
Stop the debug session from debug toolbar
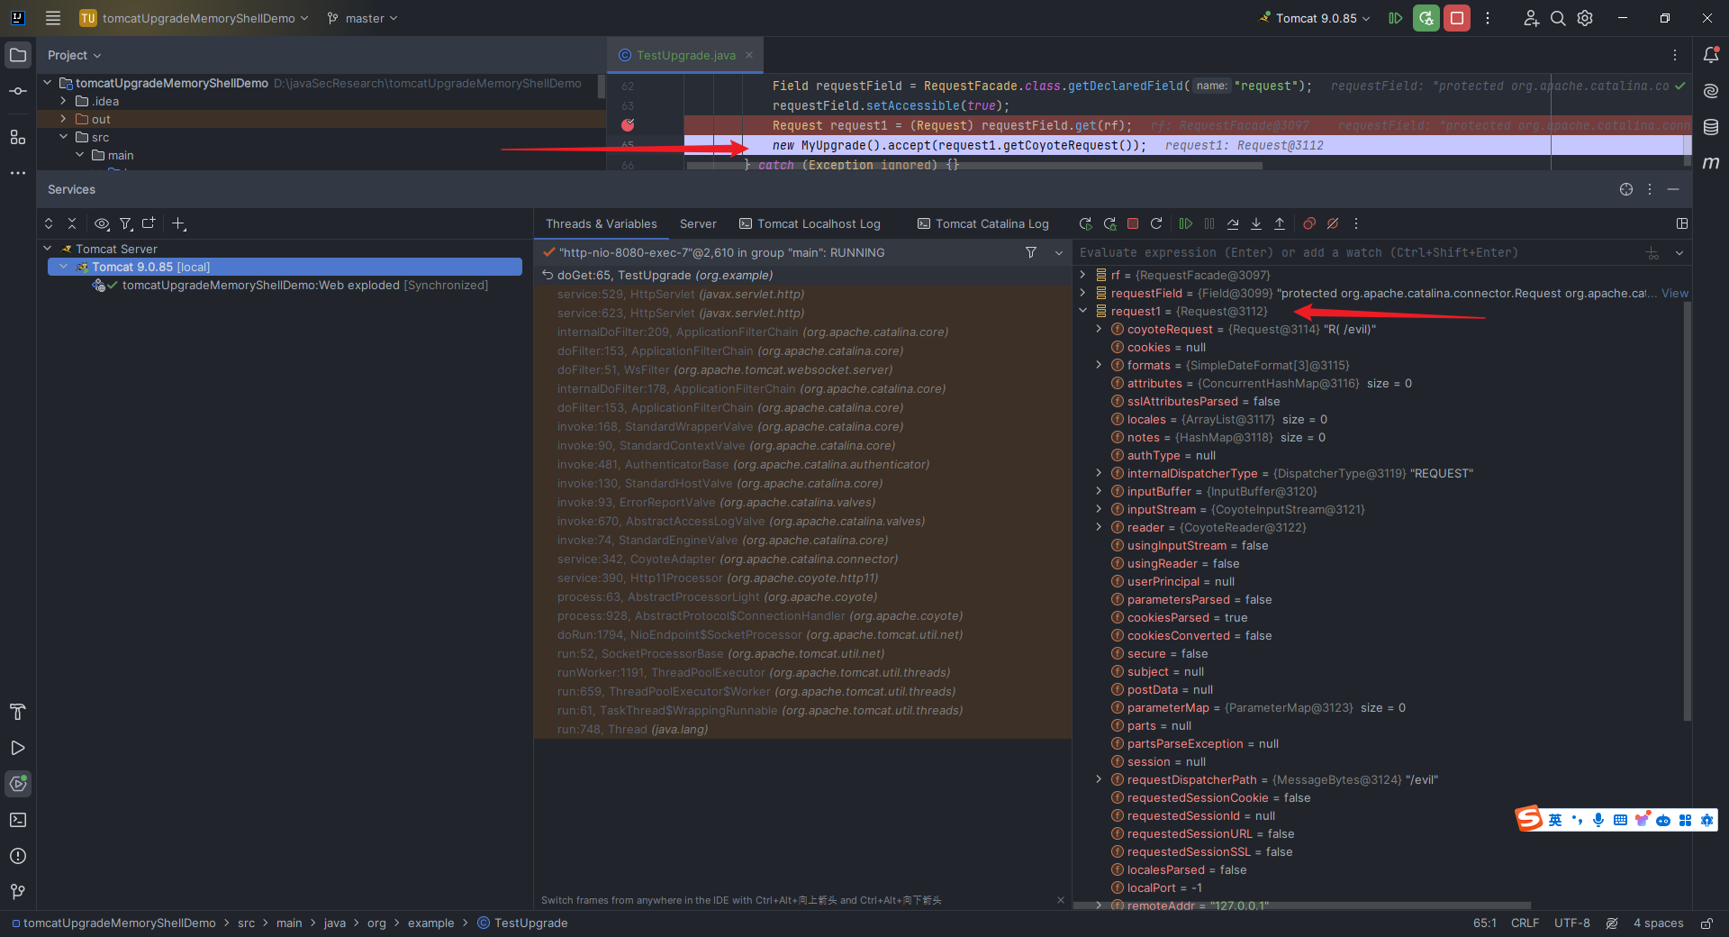pos(1133,223)
